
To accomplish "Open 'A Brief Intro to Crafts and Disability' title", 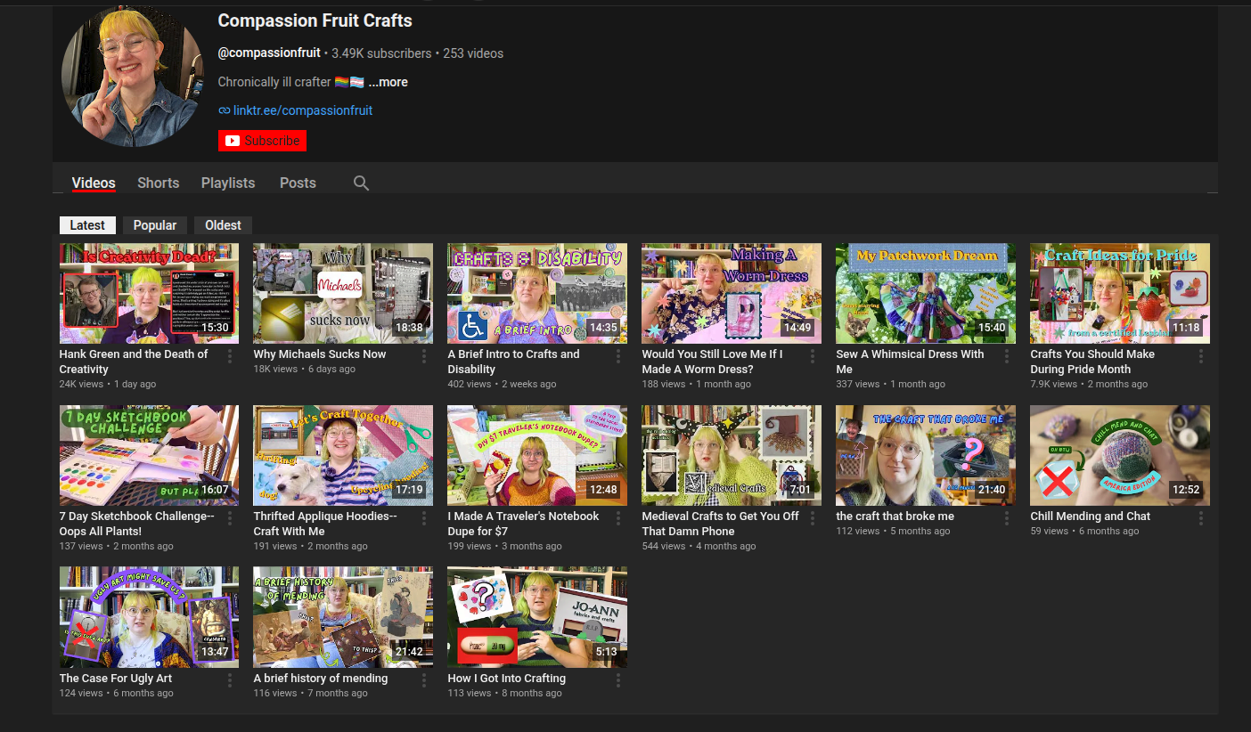I will 513,362.
